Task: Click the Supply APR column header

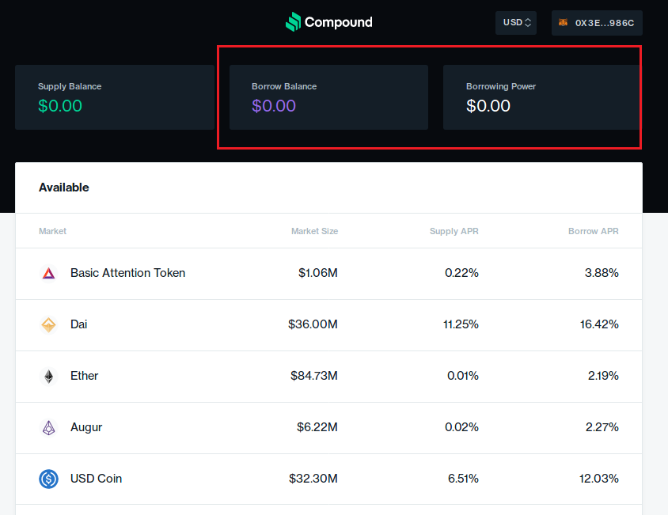Action: pyautogui.click(x=454, y=231)
